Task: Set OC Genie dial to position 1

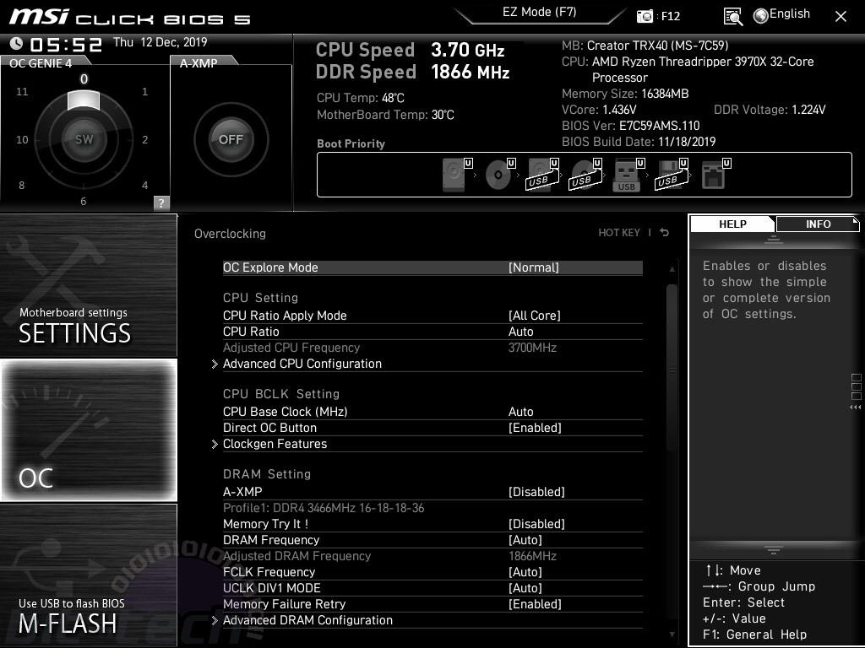Action: 144,91
